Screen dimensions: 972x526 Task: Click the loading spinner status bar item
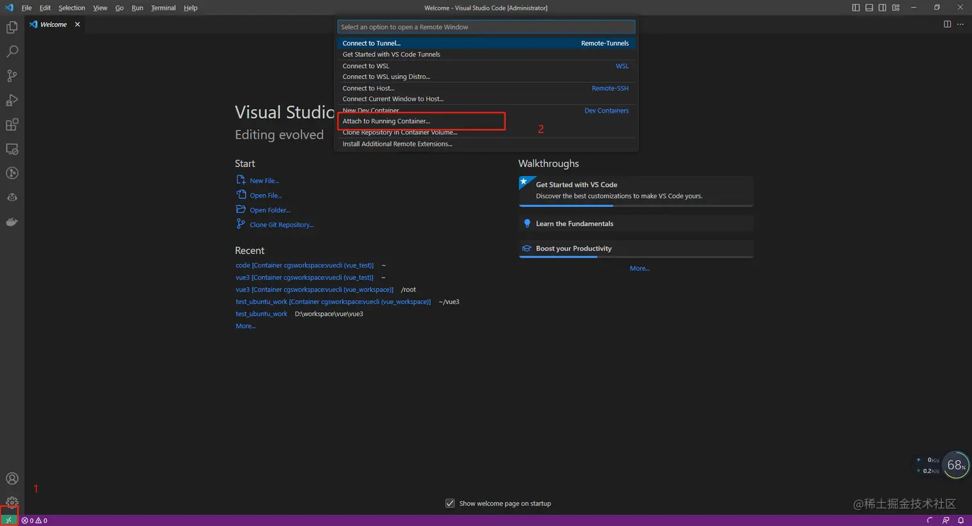point(930,520)
